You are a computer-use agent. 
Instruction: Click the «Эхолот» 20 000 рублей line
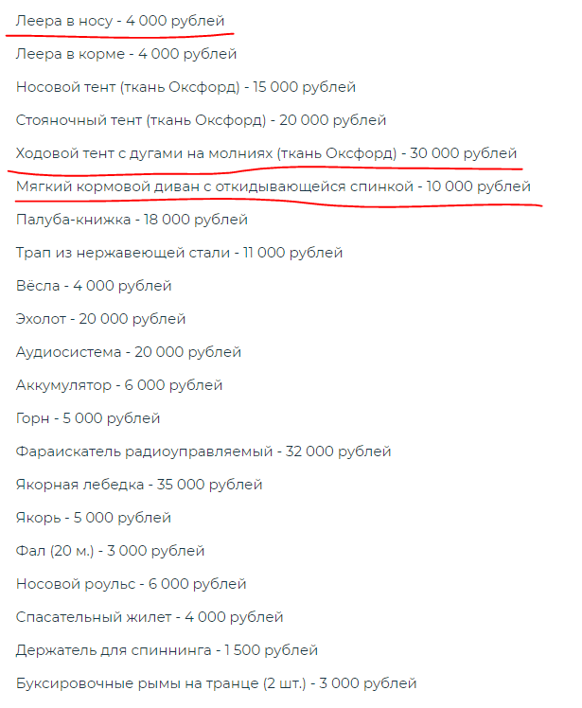click(100, 319)
